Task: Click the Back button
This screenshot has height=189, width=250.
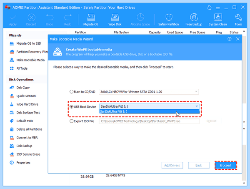Action: (x=199, y=165)
